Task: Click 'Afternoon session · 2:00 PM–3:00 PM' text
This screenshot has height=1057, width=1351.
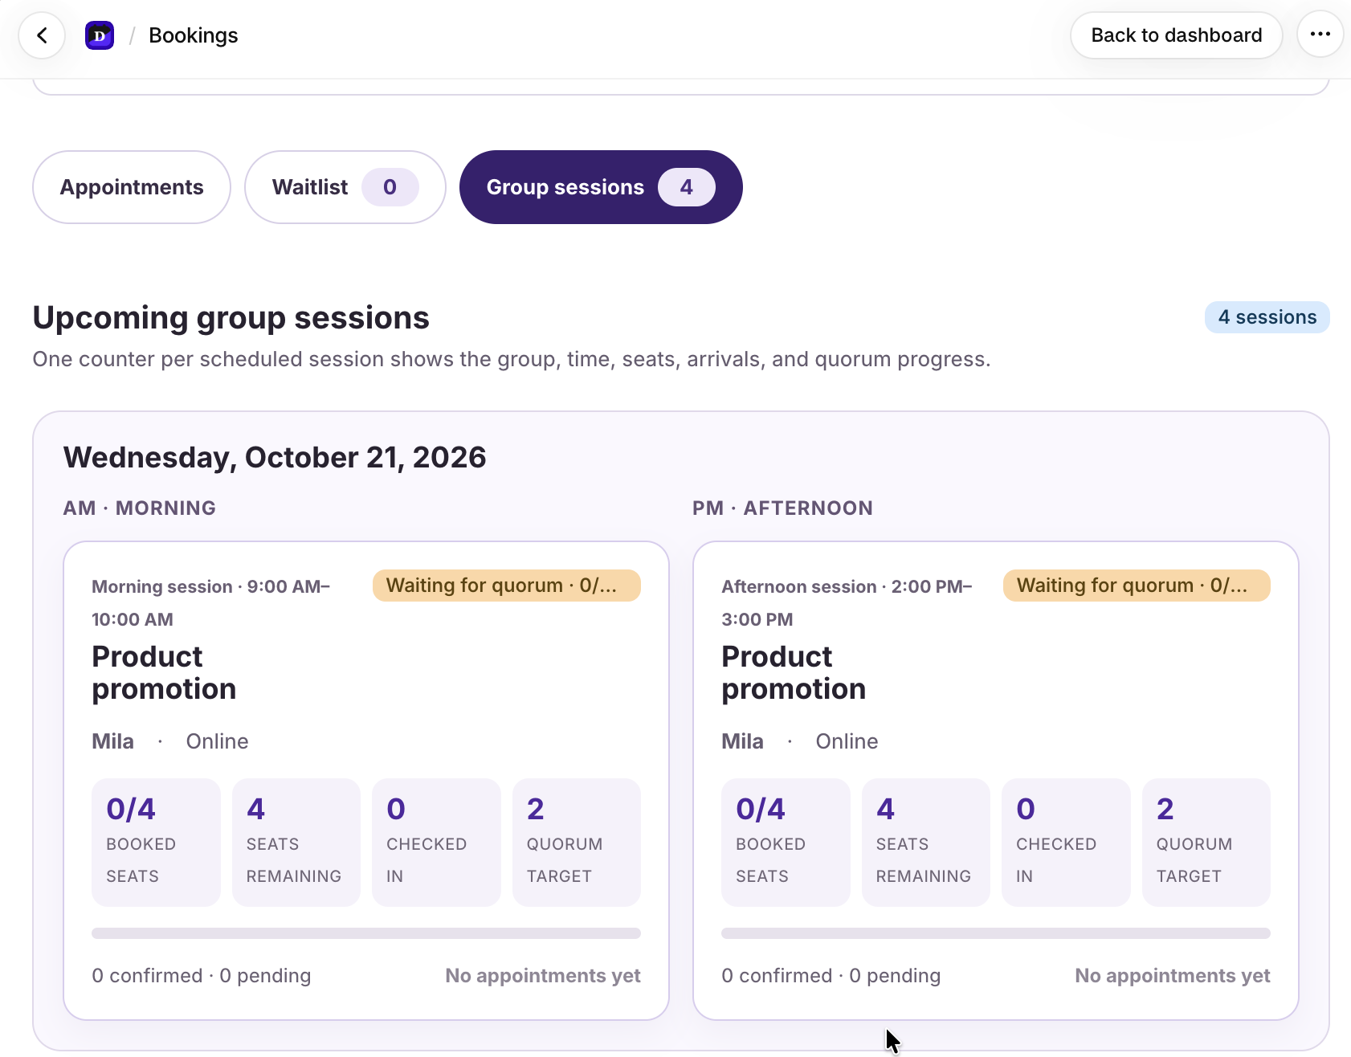Action: click(847, 603)
